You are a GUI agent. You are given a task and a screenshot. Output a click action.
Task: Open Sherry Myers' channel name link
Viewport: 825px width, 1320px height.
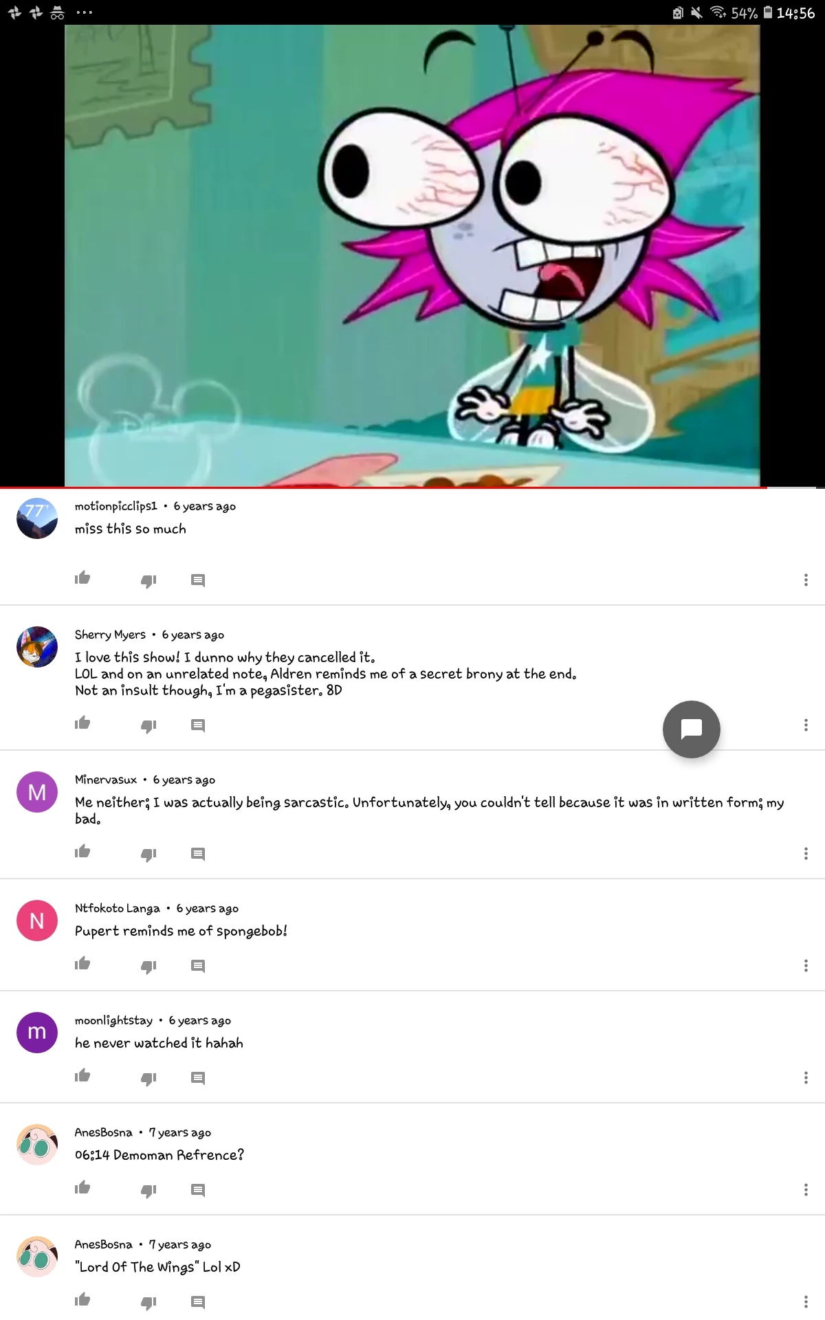[110, 635]
